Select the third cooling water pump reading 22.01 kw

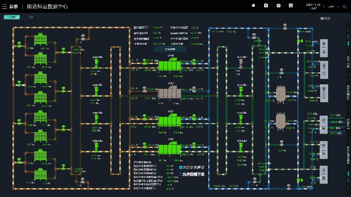tap(96, 119)
